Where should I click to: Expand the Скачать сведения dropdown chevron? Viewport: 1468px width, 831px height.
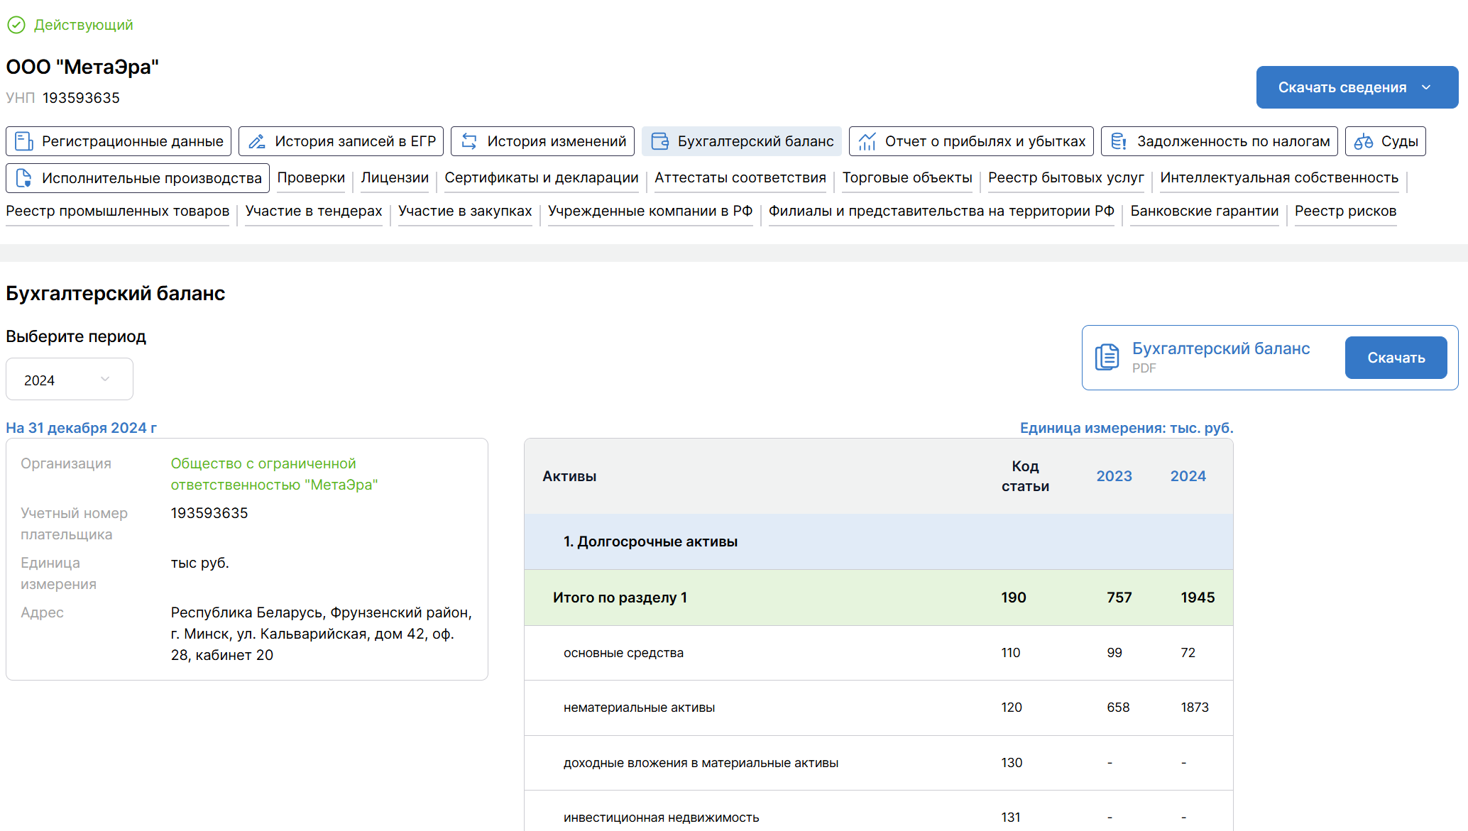pyautogui.click(x=1426, y=87)
